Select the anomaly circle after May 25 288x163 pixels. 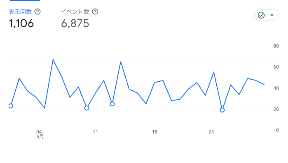pyautogui.click(x=222, y=110)
